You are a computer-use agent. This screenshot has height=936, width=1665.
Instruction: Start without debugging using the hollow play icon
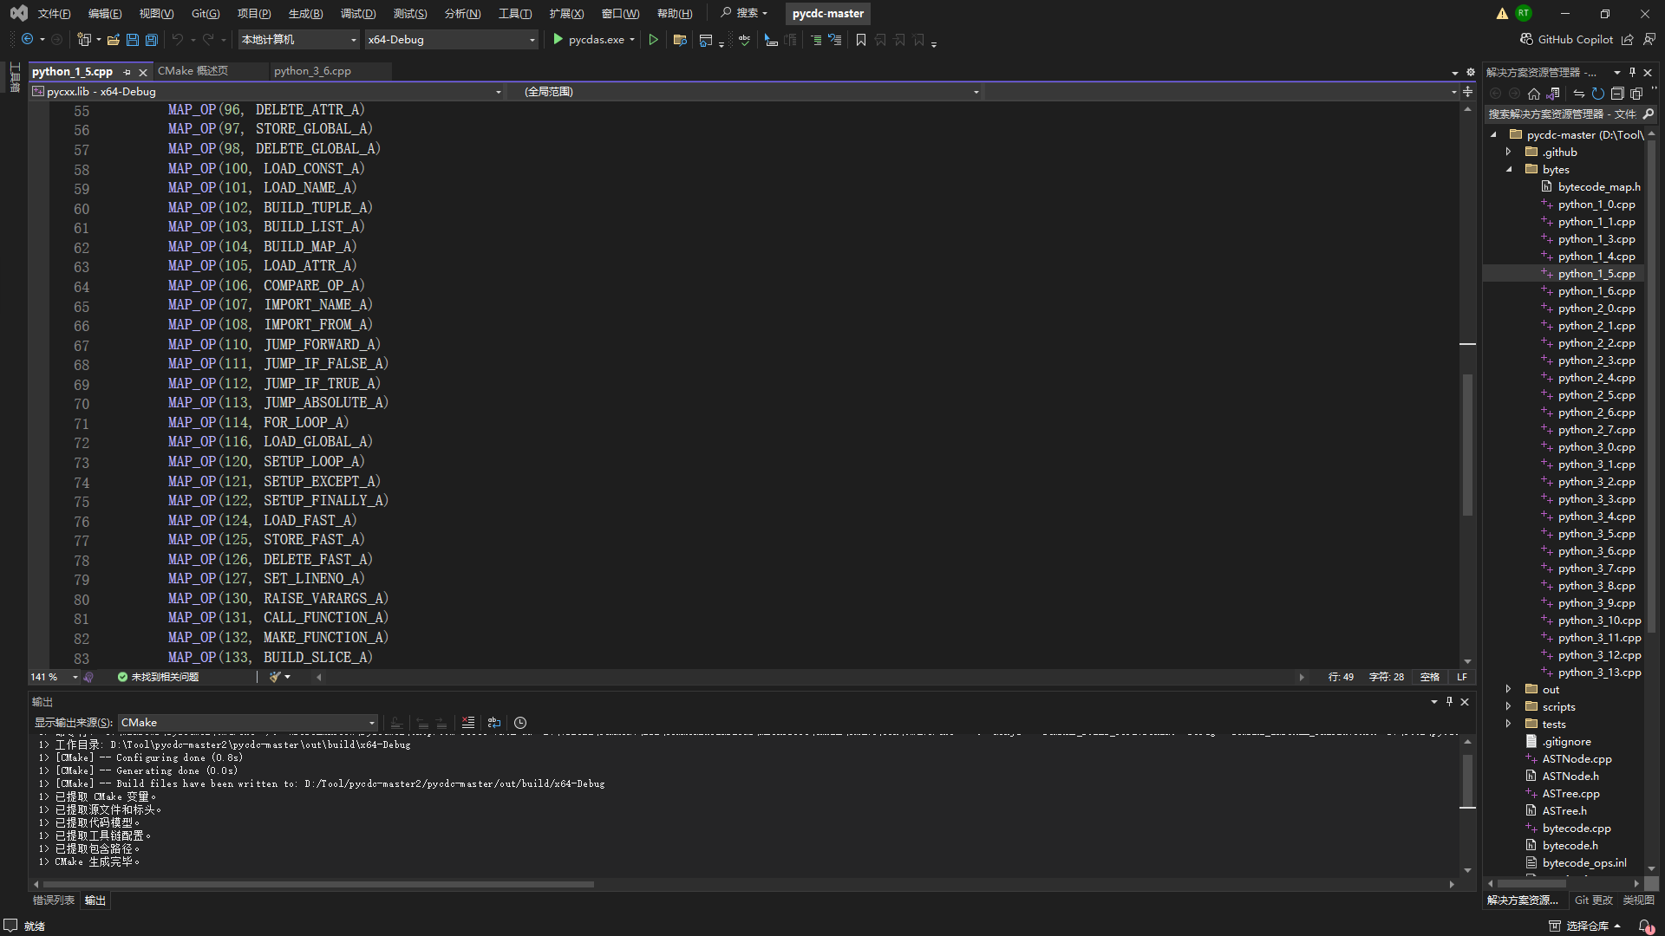(654, 40)
